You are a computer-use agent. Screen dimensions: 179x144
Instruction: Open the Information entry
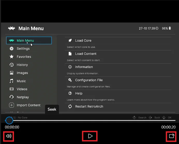point(118,67)
